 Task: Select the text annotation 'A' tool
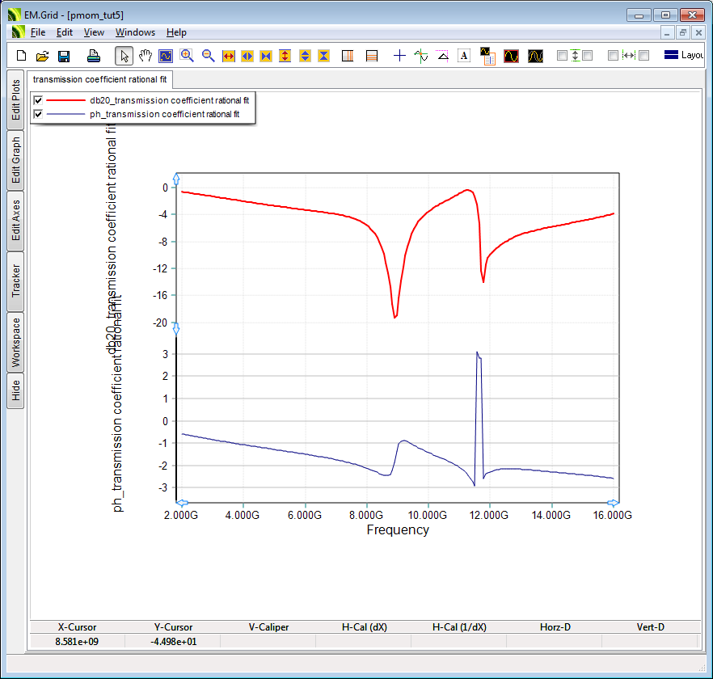click(x=464, y=56)
